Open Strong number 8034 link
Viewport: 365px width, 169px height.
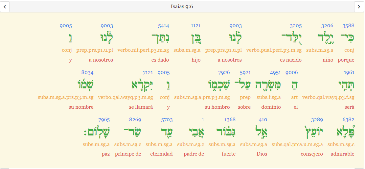pos(87,73)
